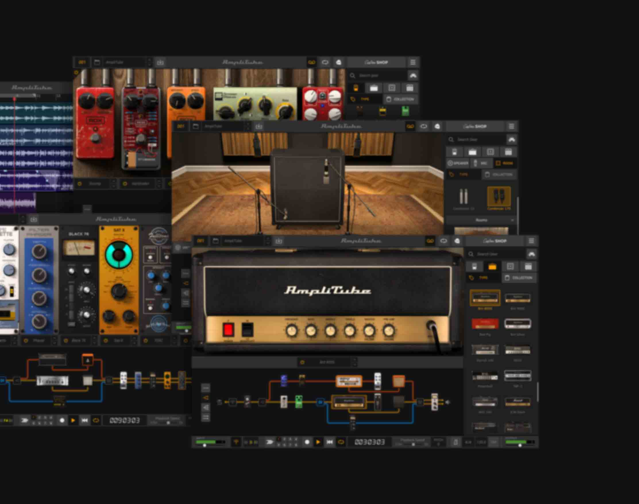Viewport: 639px width, 504px height.
Task: Click Search Gear field in cabinet room window
Action: [476, 139]
